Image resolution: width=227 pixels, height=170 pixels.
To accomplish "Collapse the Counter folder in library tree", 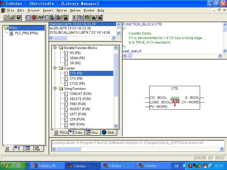I will [x=55, y=68].
